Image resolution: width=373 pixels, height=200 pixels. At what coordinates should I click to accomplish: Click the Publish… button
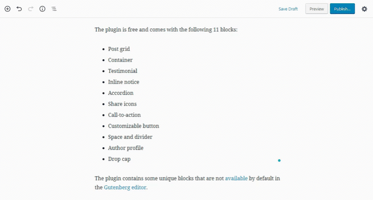[x=342, y=9]
